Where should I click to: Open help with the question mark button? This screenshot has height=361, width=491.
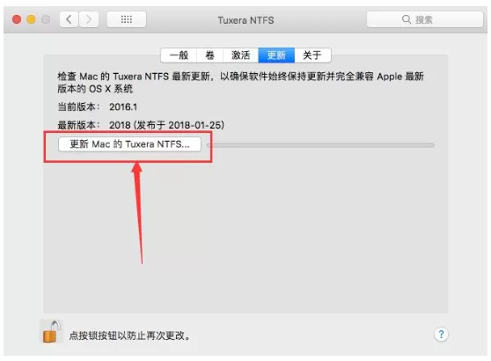(x=441, y=335)
